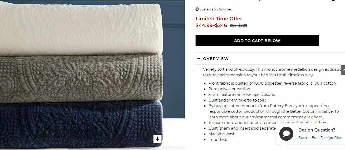
Task: Click the ADD TO CART BELOW button
Action: tap(257, 41)
